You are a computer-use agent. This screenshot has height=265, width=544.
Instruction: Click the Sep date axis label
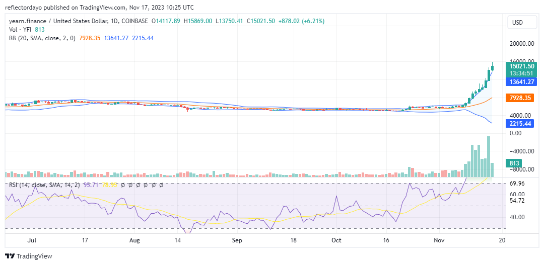pyautogui.click(x=237, y=240)
